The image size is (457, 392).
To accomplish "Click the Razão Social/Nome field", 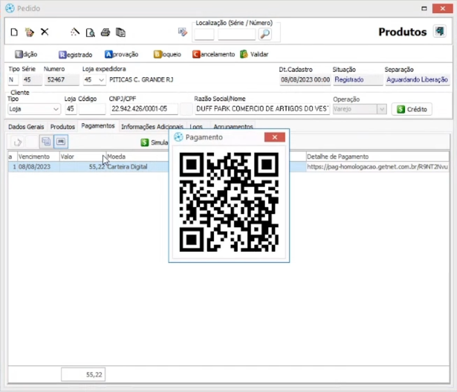I will point(262,109).
